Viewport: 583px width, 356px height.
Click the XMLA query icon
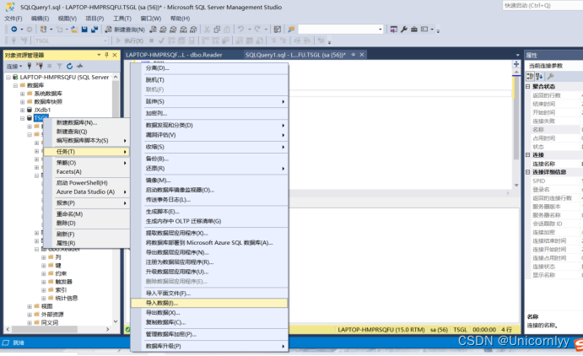[x=183, y=30]
